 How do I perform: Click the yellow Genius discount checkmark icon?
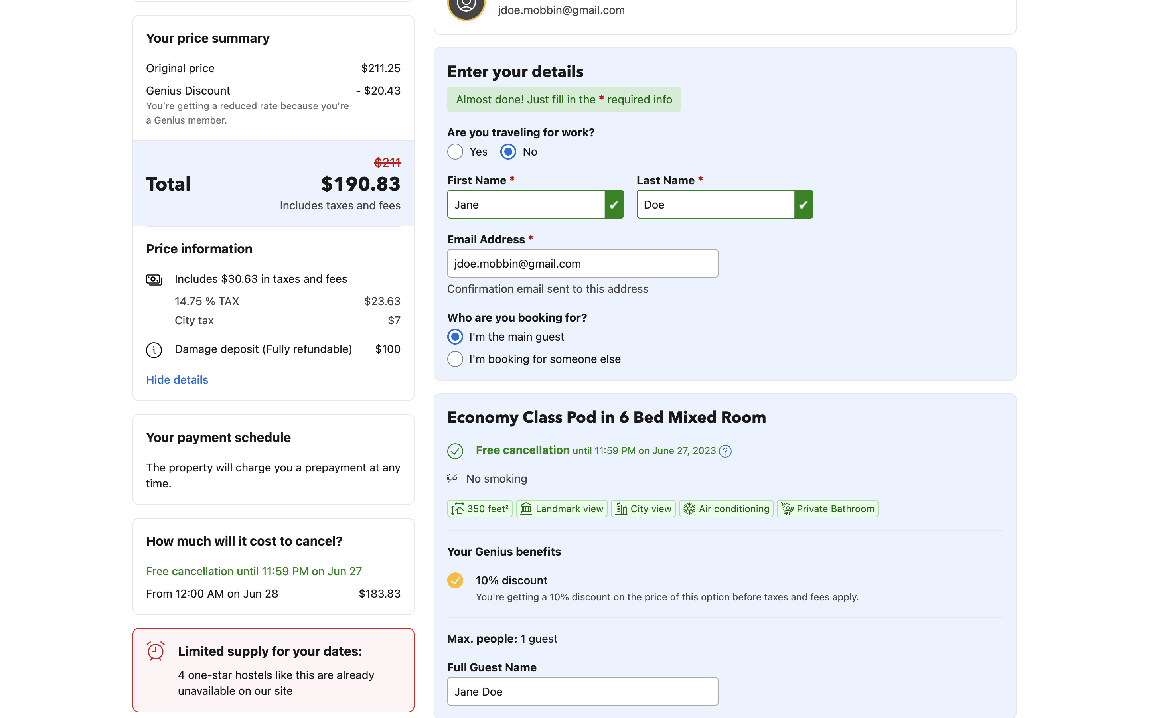[455, 580]
